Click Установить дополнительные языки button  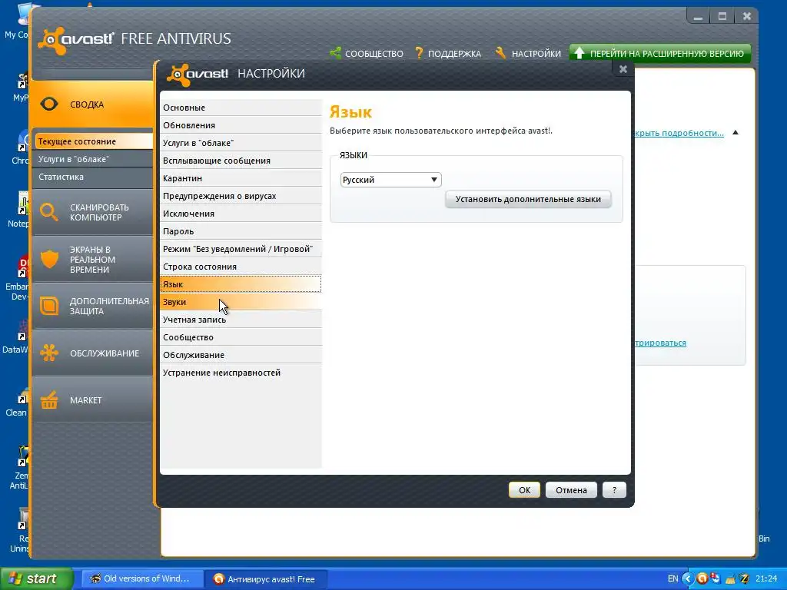click(x=528, y=199)
